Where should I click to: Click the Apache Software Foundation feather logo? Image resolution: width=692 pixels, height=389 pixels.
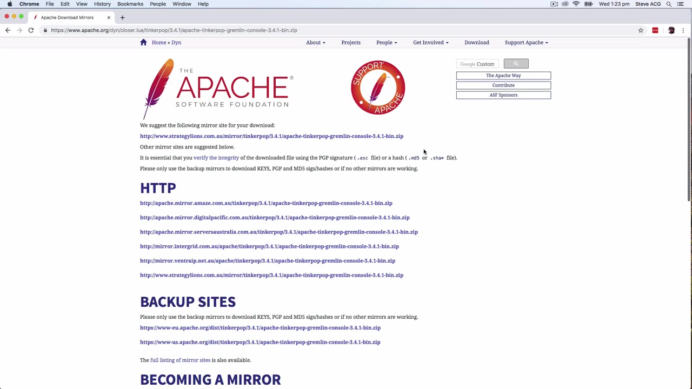(x=217, y=88)
